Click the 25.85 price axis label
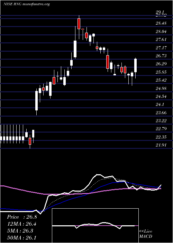This screenshot has height=243, width=173. (161, 72)
